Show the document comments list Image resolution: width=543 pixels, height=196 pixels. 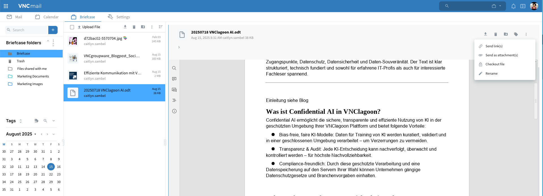(x=174, y=90)
